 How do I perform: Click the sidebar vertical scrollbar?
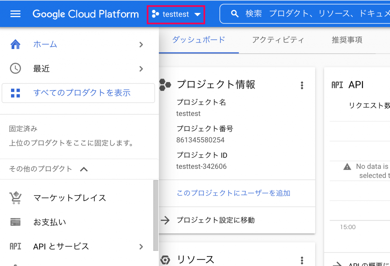click(x=156, y=215)
